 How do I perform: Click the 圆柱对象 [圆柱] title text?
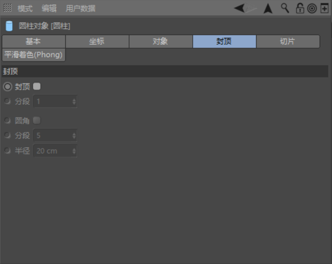[44, 26]
